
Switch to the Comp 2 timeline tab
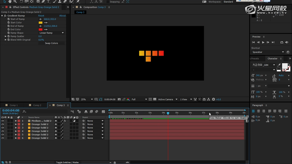(37, 105)
